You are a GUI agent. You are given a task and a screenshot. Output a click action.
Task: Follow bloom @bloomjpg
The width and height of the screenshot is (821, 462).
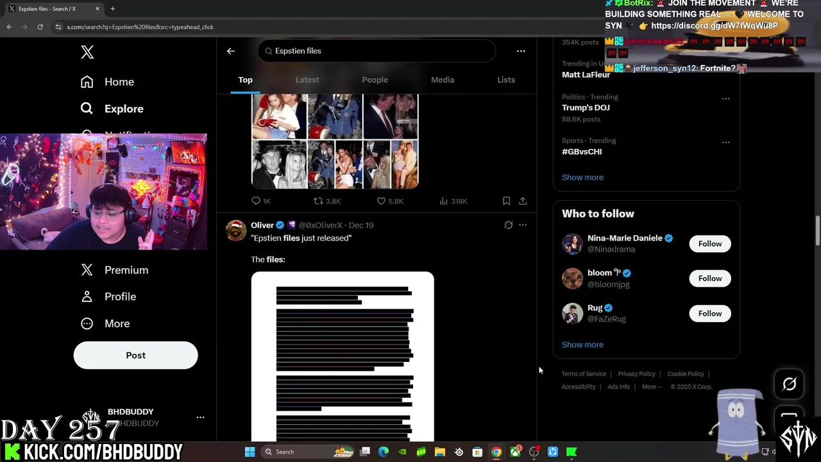click(x=710, y=278)
